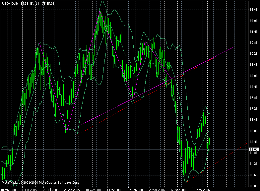This screenshot has width=260, height=191.
Task: Click the 86.05 price axis label
Action: [x=254, y=131]
